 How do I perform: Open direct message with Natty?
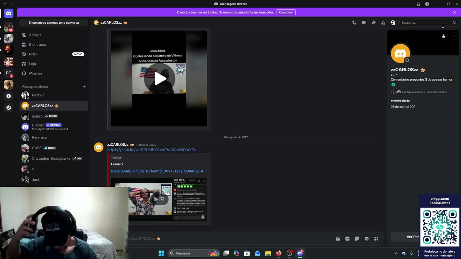(54, 95)
